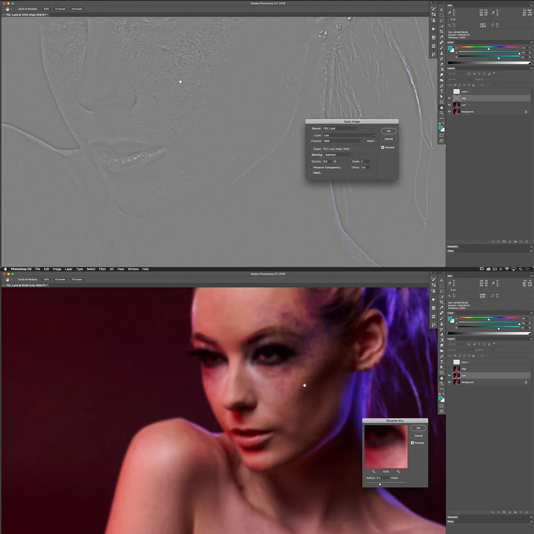
Task: Select the Zoom tool in upper window
Action: coord(441,113)
